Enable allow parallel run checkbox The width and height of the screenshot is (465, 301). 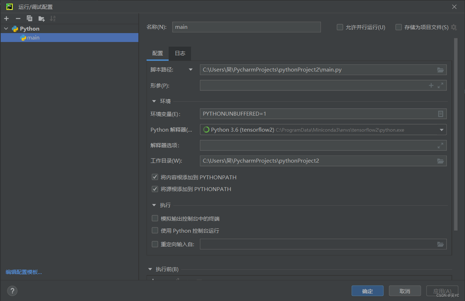(x=340, y=27)
